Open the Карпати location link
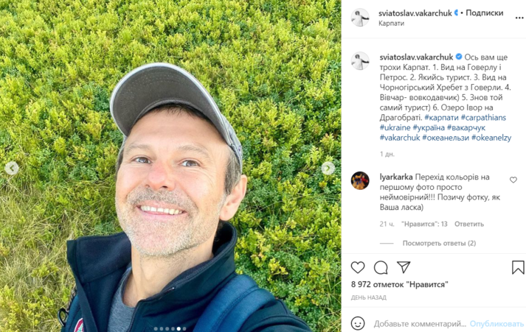This screenshot has height=332, width=526. pyautogui.click(x=391, y=24)
